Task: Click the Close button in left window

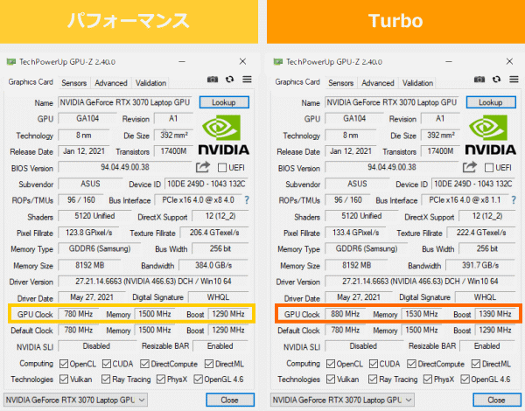Action: 230,400
